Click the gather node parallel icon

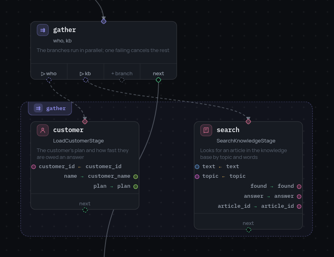[x=43, y=30]
